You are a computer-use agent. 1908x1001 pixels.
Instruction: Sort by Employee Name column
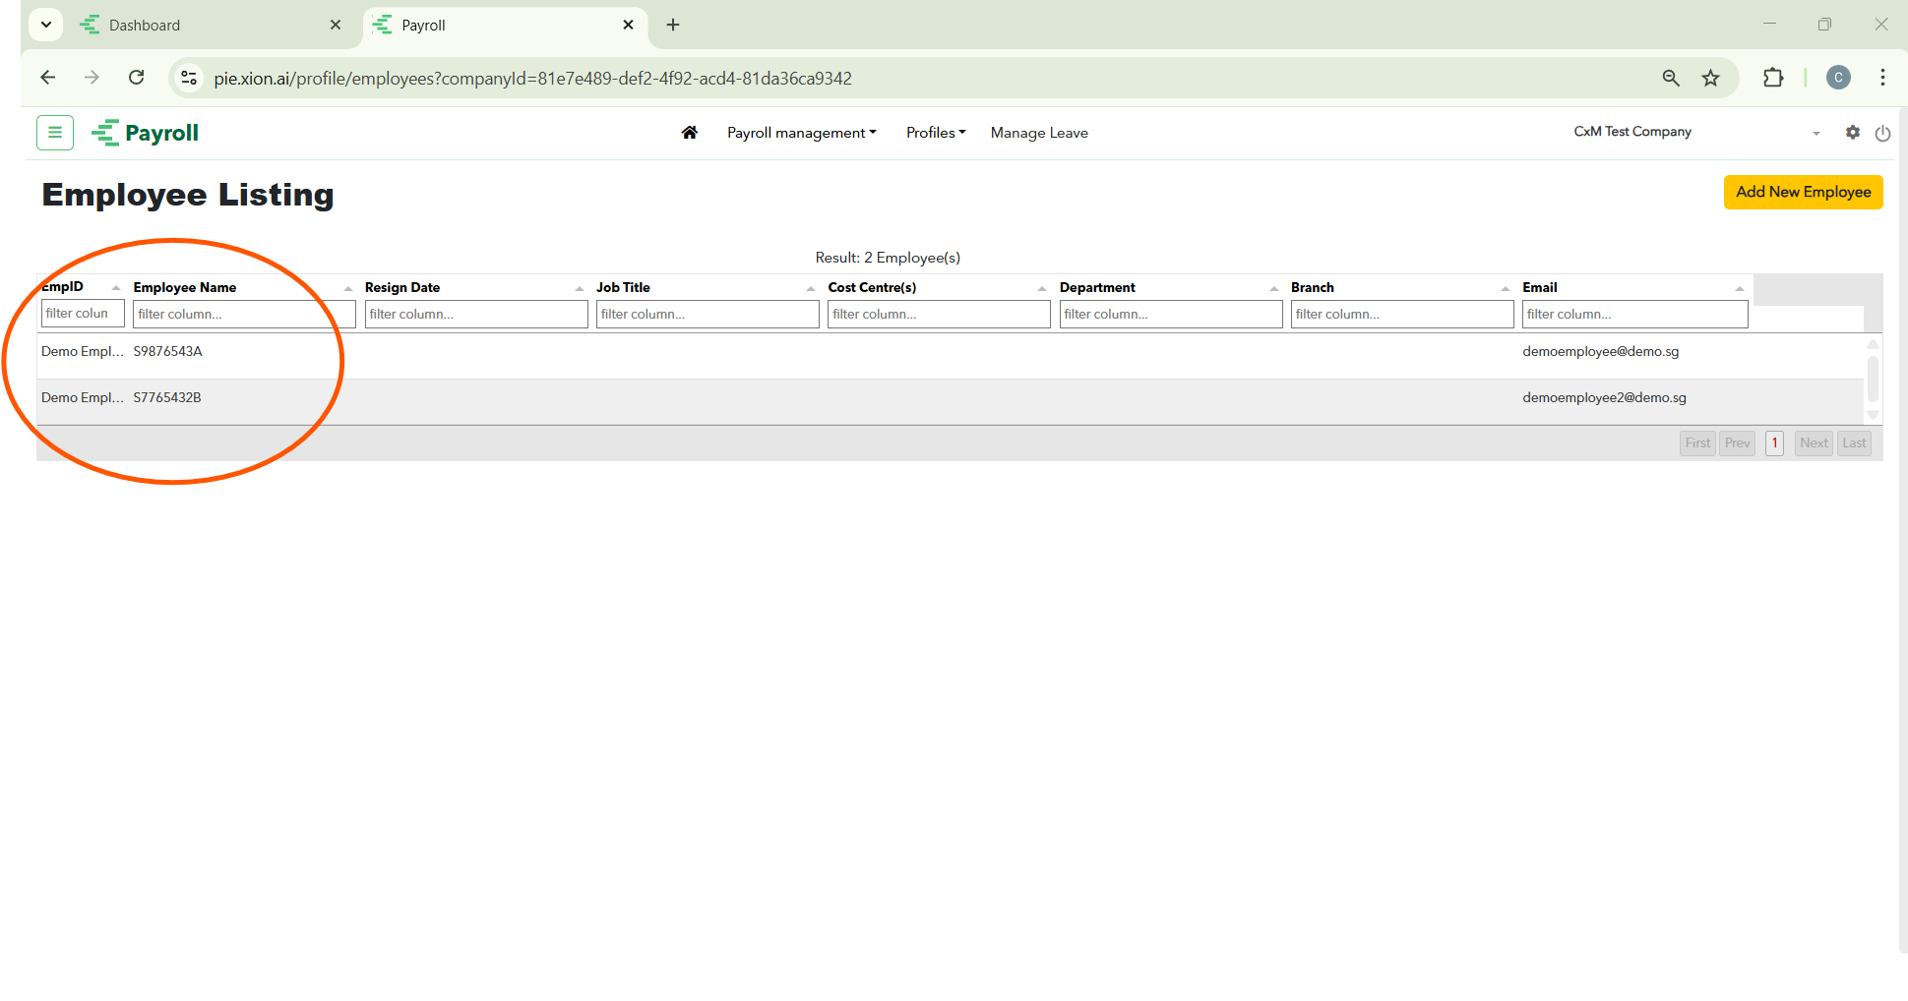tap(185, 287)
